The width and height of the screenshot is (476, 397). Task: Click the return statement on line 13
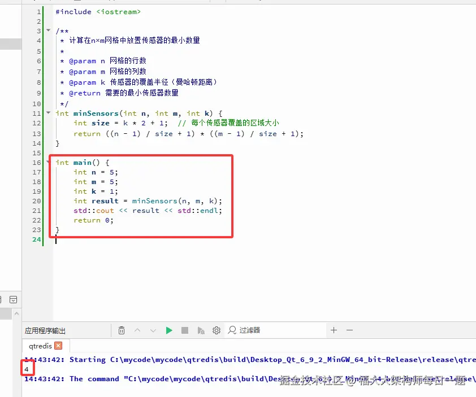pos(188,134)
